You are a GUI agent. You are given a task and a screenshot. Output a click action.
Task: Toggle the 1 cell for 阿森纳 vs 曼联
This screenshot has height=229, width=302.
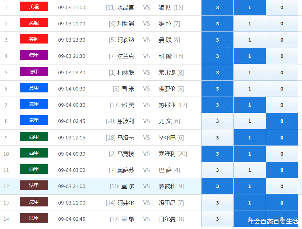click(x=250, y=40)
